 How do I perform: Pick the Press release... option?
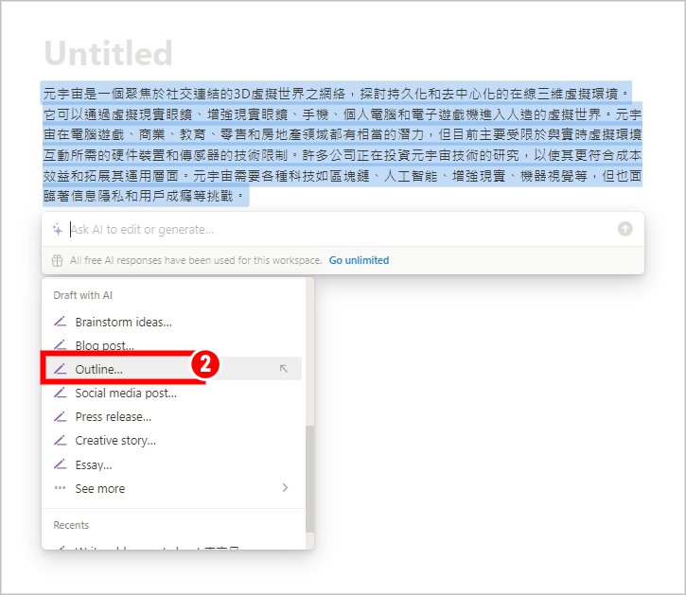pyautogui.click(x=174, y=416)
